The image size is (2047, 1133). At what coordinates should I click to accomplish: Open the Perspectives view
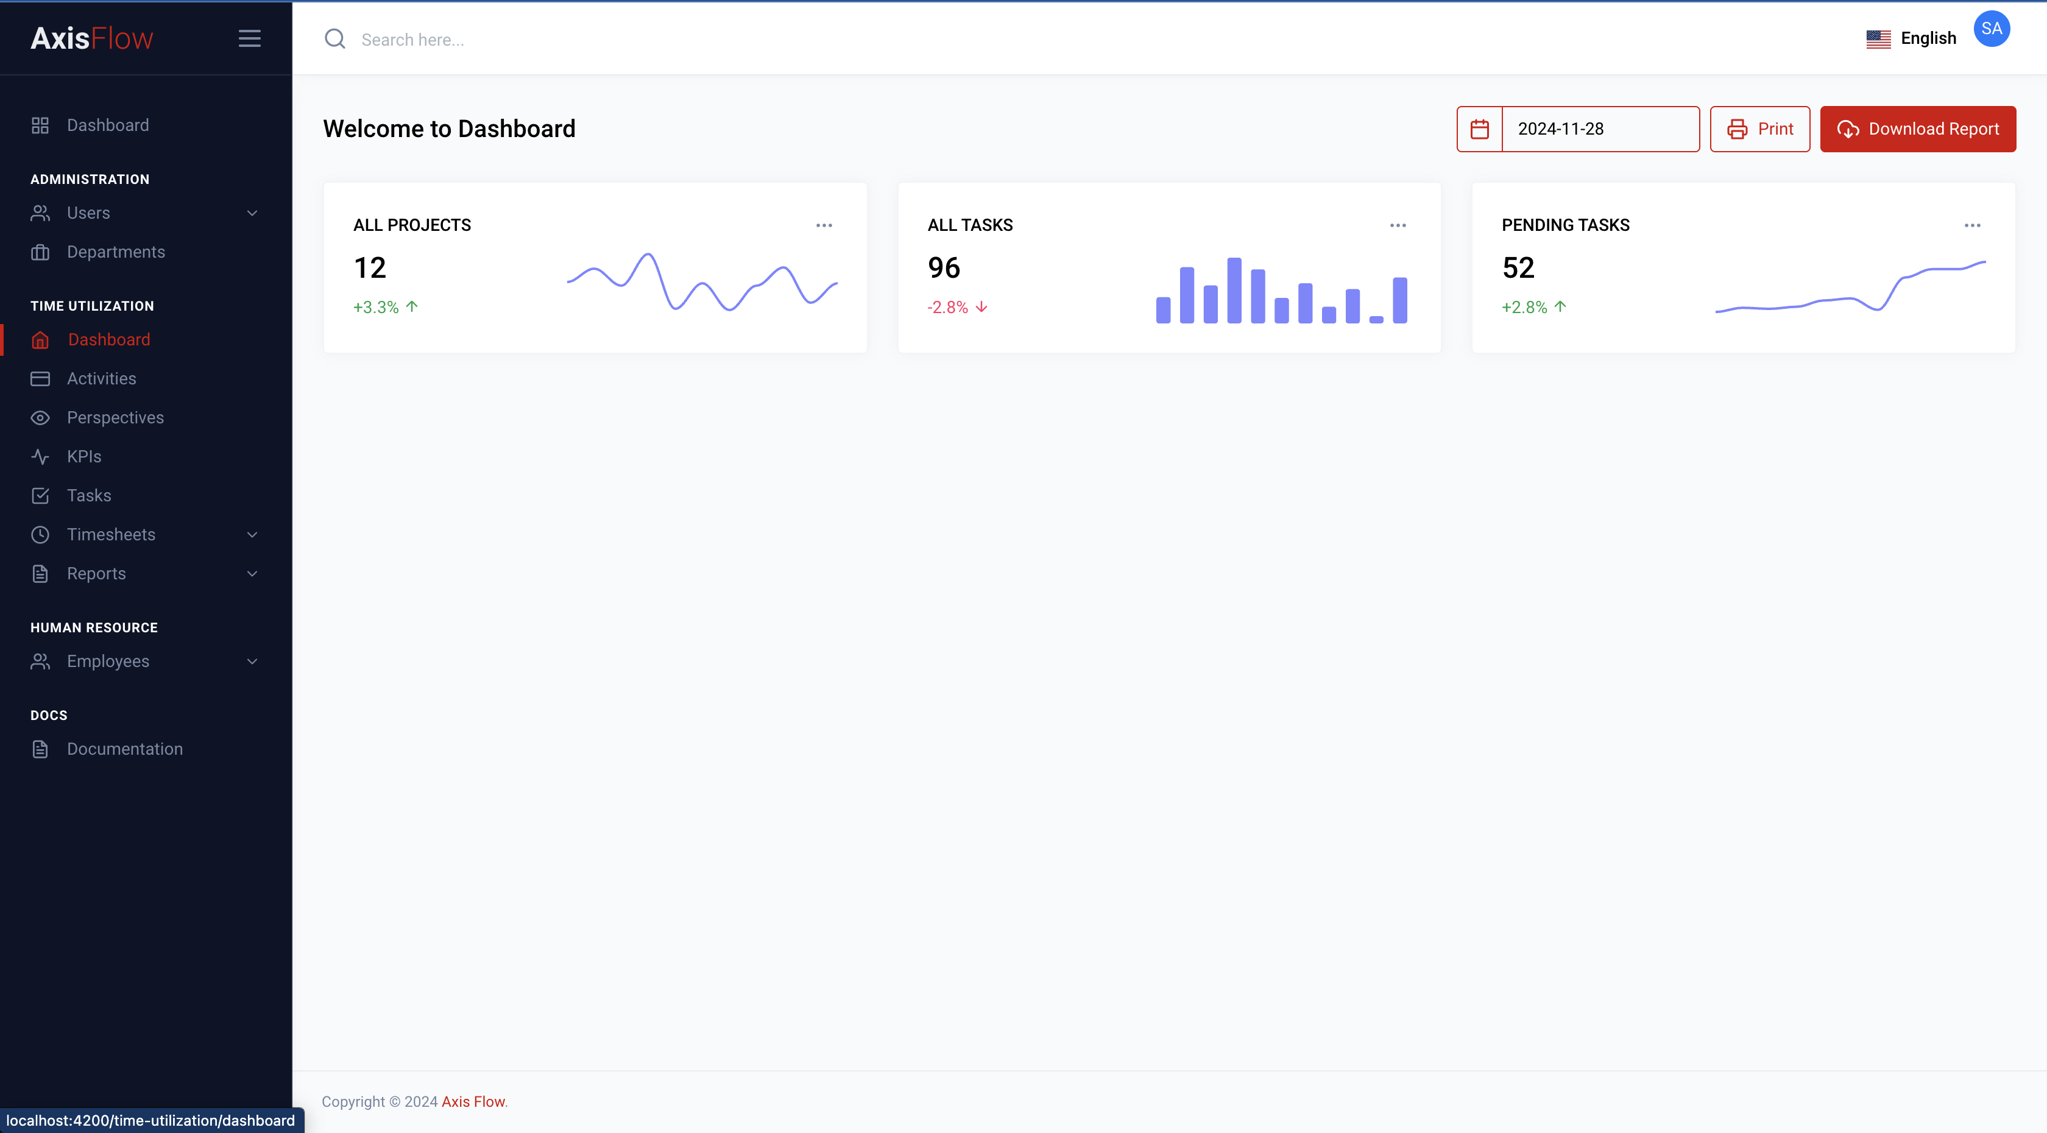116,417
